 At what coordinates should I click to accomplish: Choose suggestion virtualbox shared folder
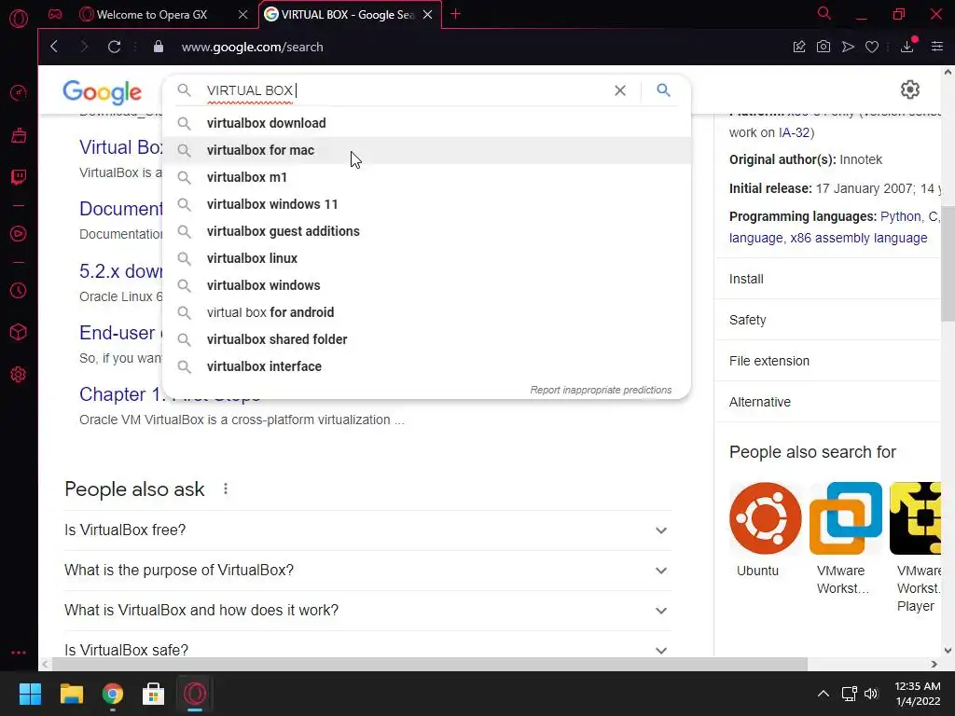(426, 339)
